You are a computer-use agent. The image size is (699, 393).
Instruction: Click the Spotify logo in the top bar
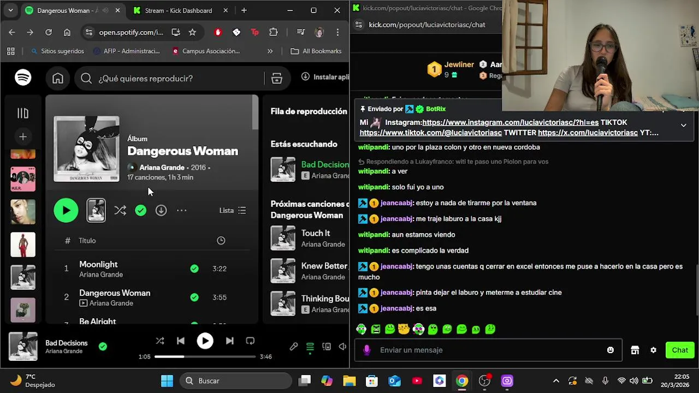[23, 78]
